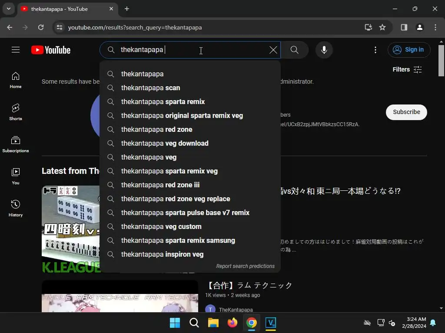The width and height of the screenshot is (445, 333).
Task: Start voice search with the microphone
Action: coord(324,50)
